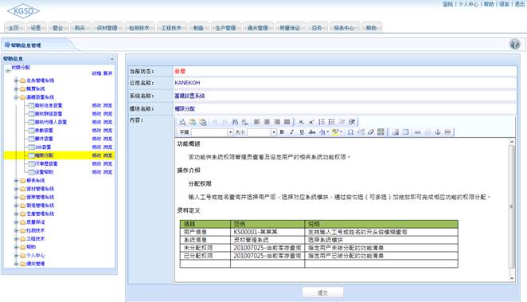Open the 购买 top tab
Viewport: 527px width, 302px height.
click(80, 28)
